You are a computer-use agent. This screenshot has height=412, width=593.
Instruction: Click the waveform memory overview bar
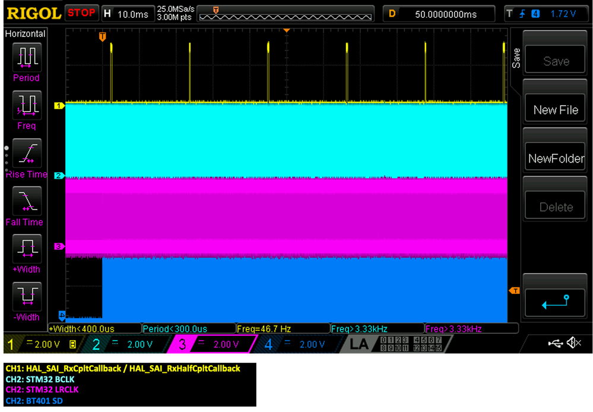tap(286, 14)
